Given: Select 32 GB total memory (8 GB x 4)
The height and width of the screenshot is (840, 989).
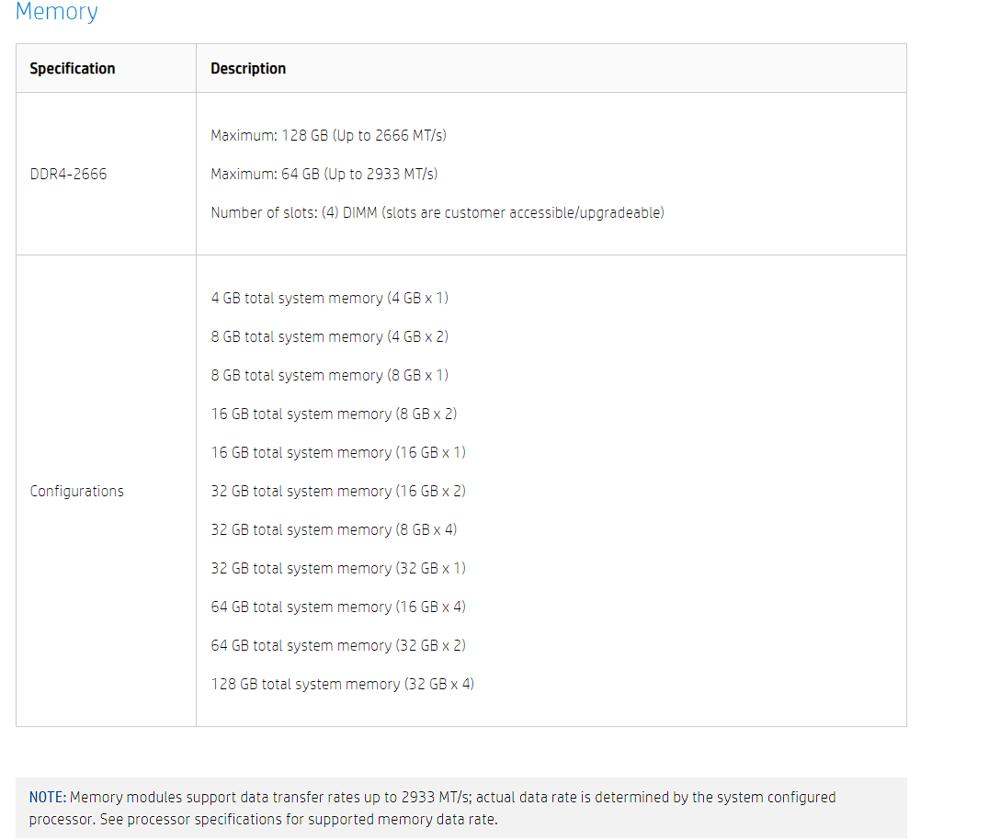Looking at the screenshot, I should pos(335,529).
